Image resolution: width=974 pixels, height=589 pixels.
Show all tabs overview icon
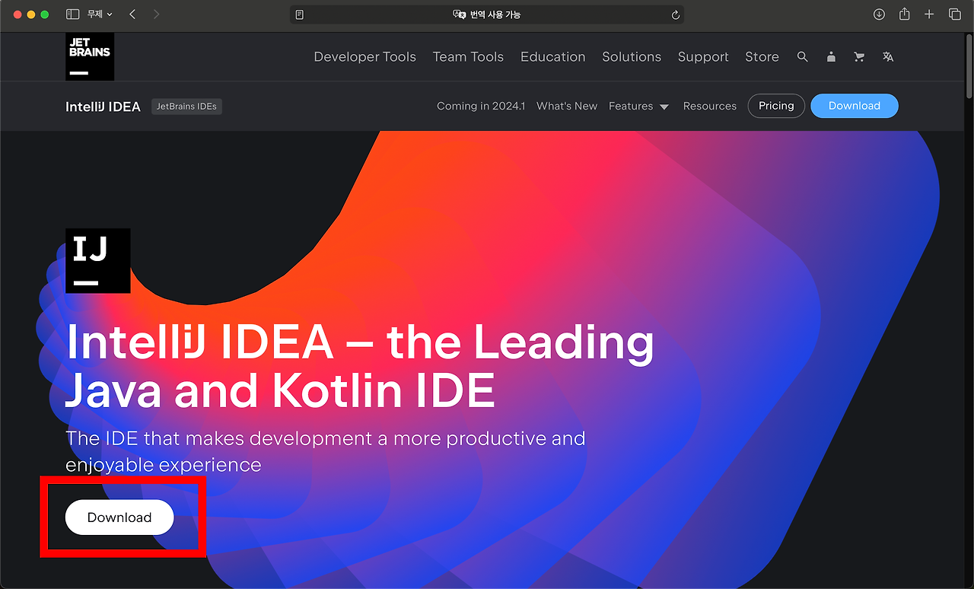954,14
